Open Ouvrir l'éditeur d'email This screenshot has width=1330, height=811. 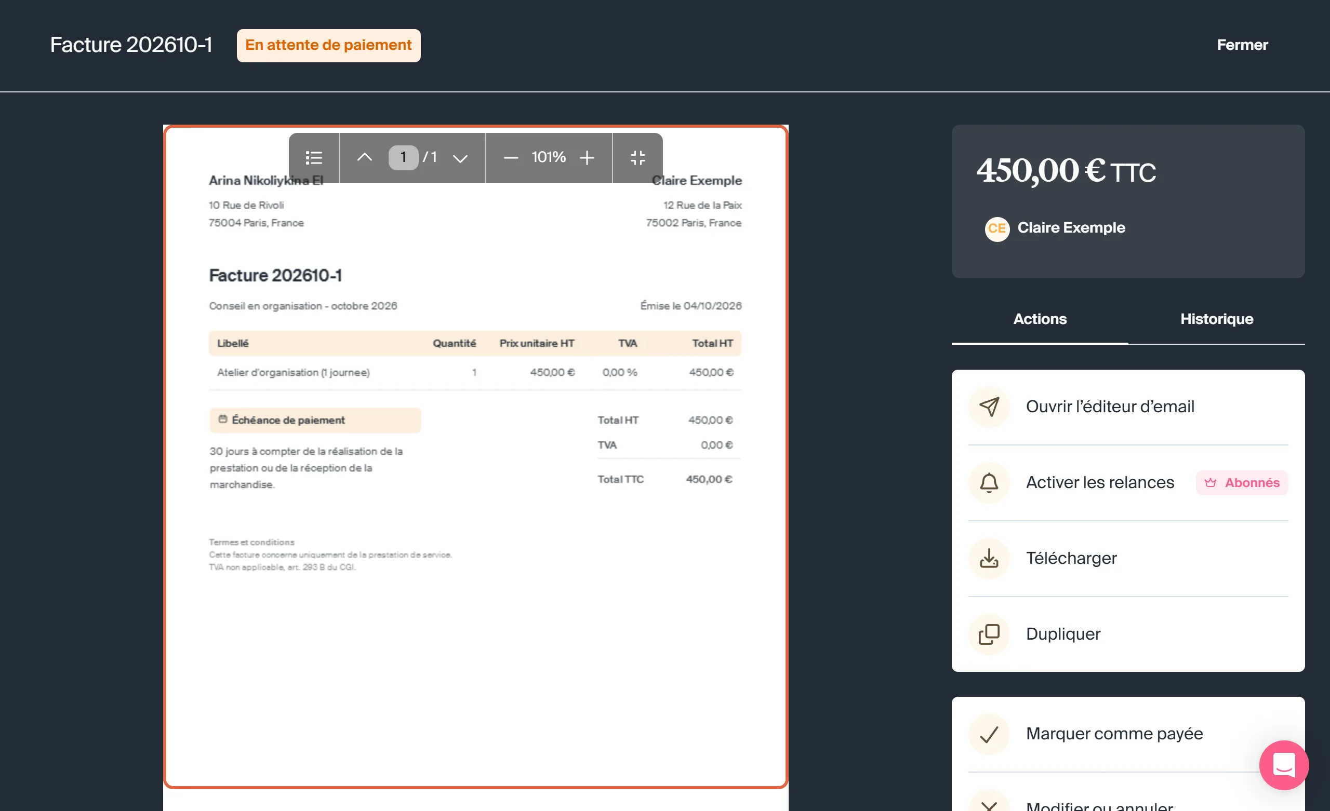tap(1127, 407)
